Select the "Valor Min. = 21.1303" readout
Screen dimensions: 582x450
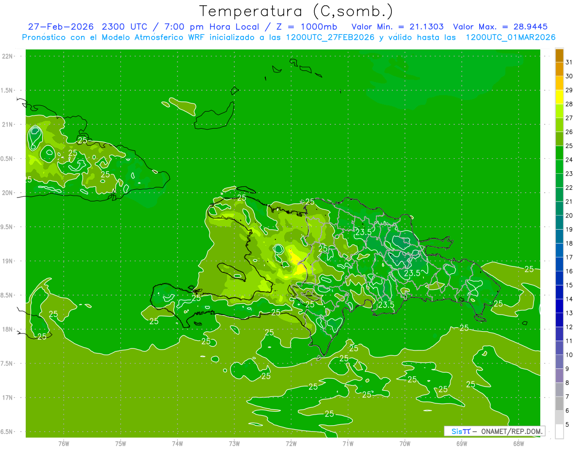pos(397,27)
